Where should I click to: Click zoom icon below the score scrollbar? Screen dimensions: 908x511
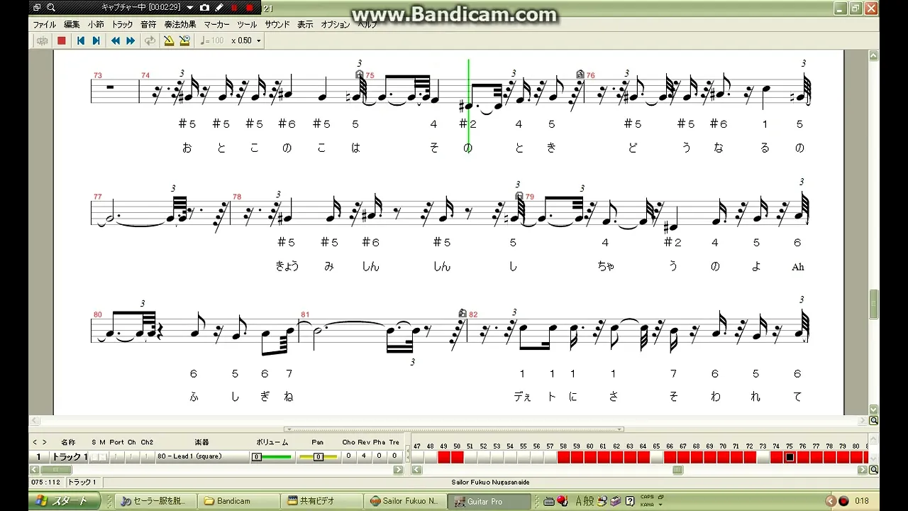coord(874,421)
